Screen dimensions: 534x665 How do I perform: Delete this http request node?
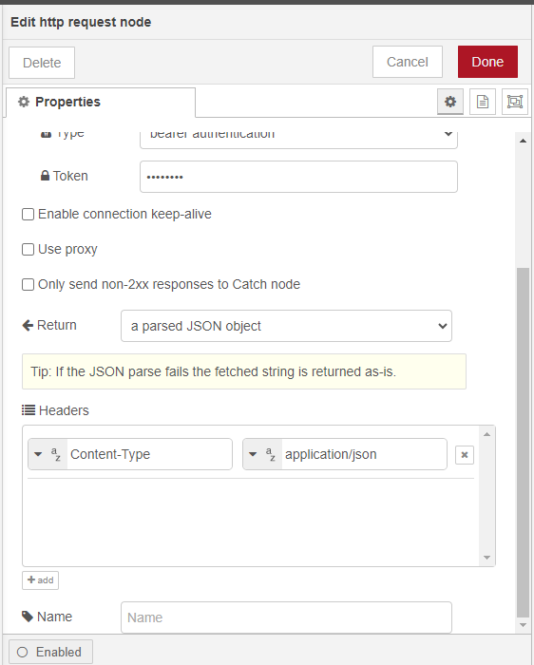[42, 63]
